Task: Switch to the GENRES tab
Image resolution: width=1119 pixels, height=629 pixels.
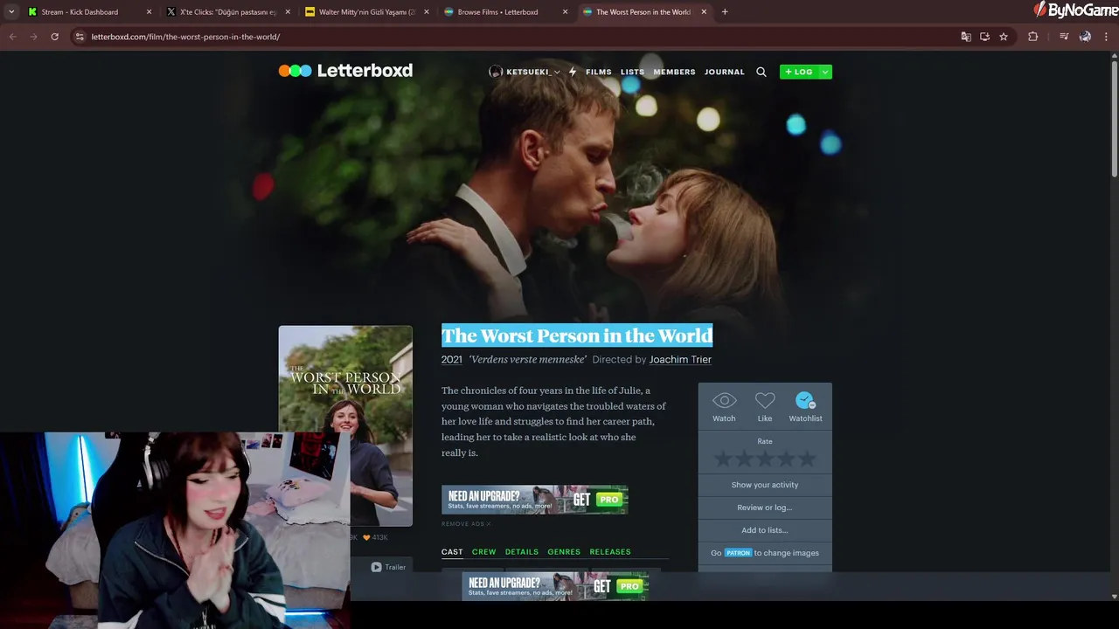Action: tap(564, 552)
